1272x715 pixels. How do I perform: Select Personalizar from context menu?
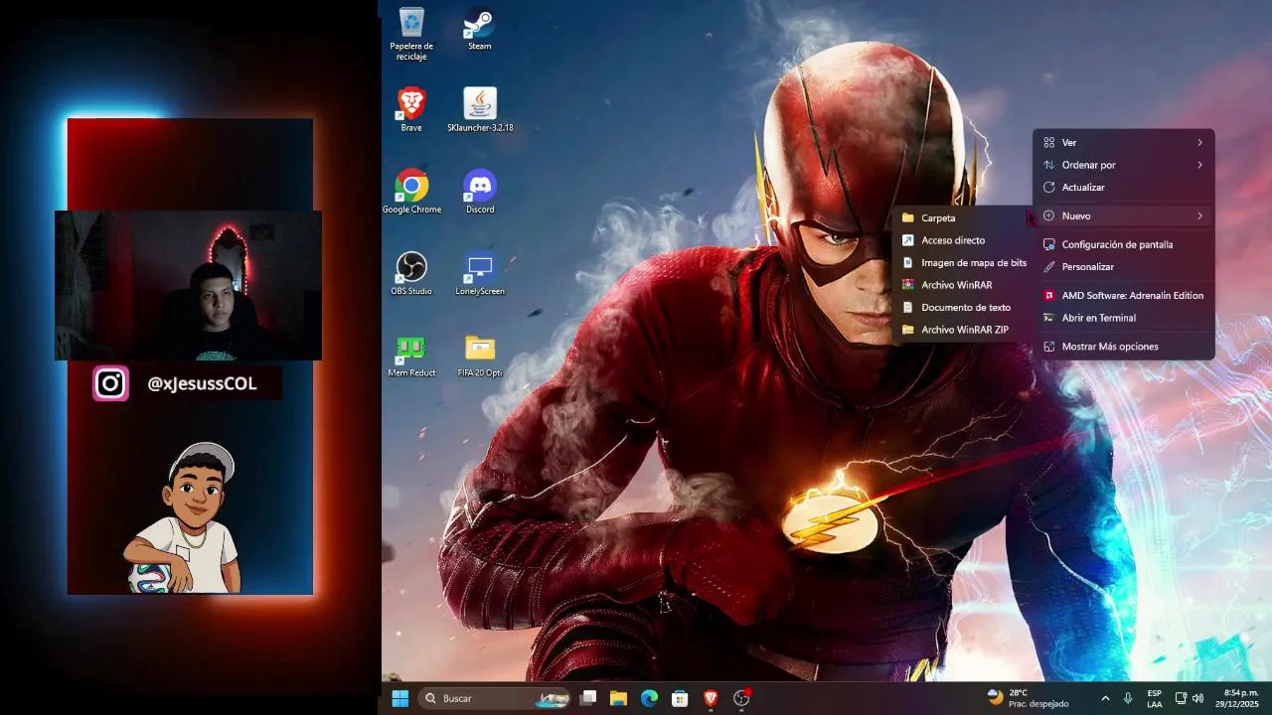click(1123, 267)
